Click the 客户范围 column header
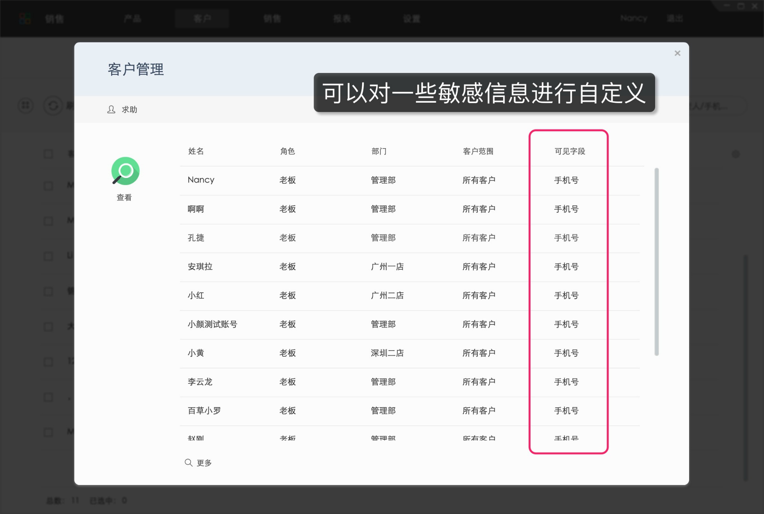 click(478, 151)
